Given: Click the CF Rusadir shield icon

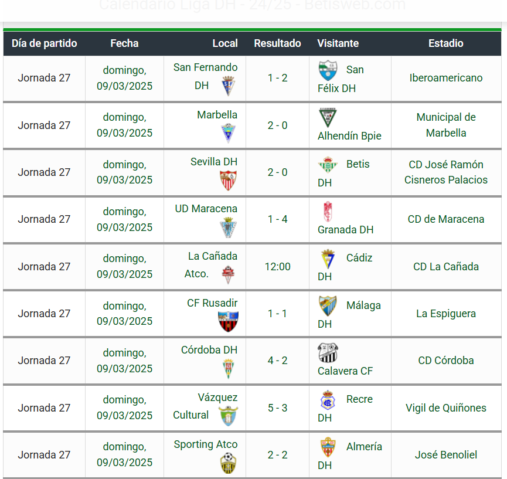Looking at the screenshot, I should (x=228, y=321).
